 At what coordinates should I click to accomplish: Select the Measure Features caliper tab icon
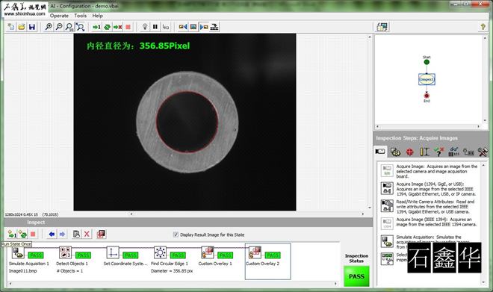tap(424, 152)
